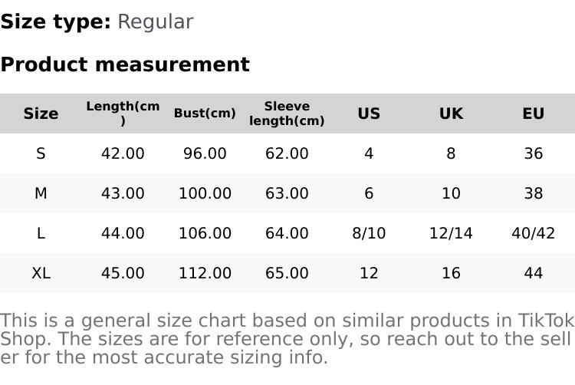Click the 96.00 bust value

[x=205, y=153]
